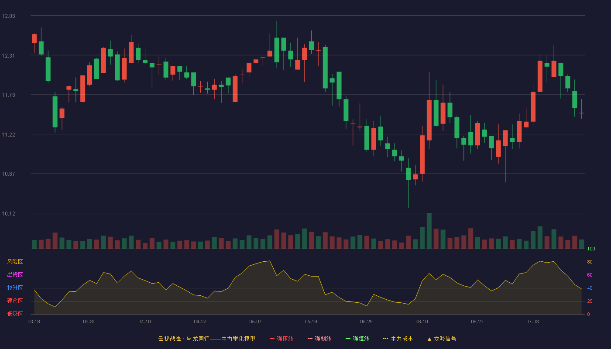Select the 10.67 price axis label
Screen dimensions: 611x349
click(x=8, y=174)
